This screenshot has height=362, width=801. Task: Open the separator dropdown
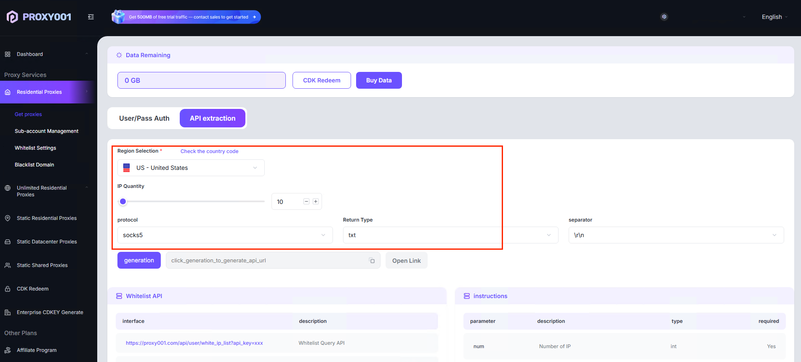676,235
